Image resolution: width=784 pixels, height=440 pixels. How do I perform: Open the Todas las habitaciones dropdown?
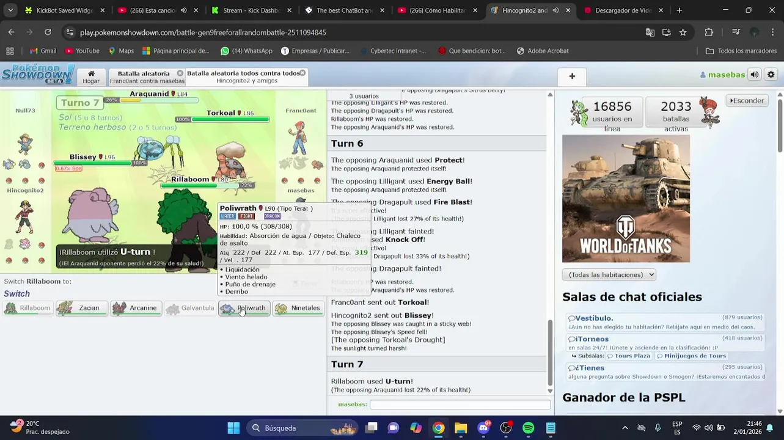(x=609, y=275)
